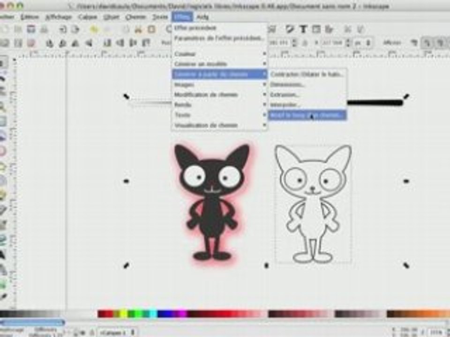Click the Import icon in the toolbar

click(63, 29)
